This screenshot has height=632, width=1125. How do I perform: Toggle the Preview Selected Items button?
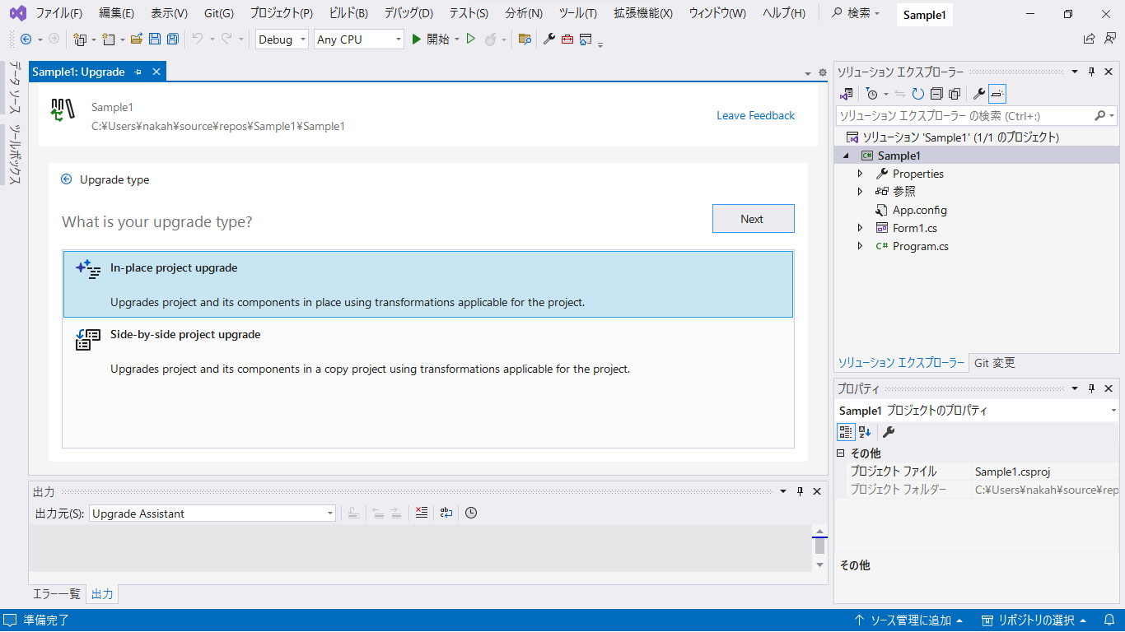click(x=997, y=95)
